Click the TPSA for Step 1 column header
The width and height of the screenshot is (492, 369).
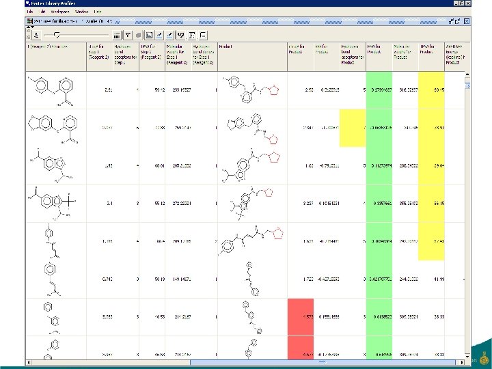tap(152, 57)
